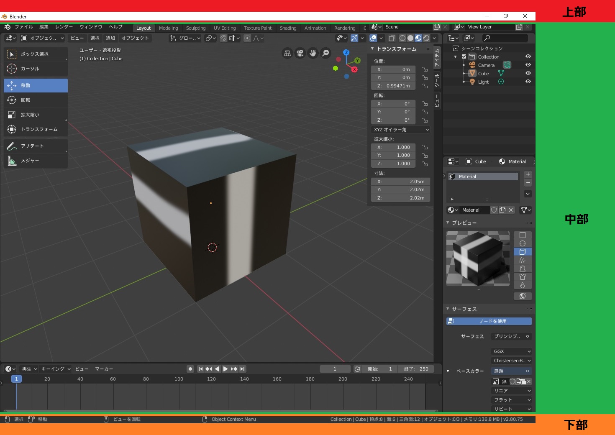Open the オブジェクト mode dropdown
Screen dimensions: 615x435
[x=42, y=38]
